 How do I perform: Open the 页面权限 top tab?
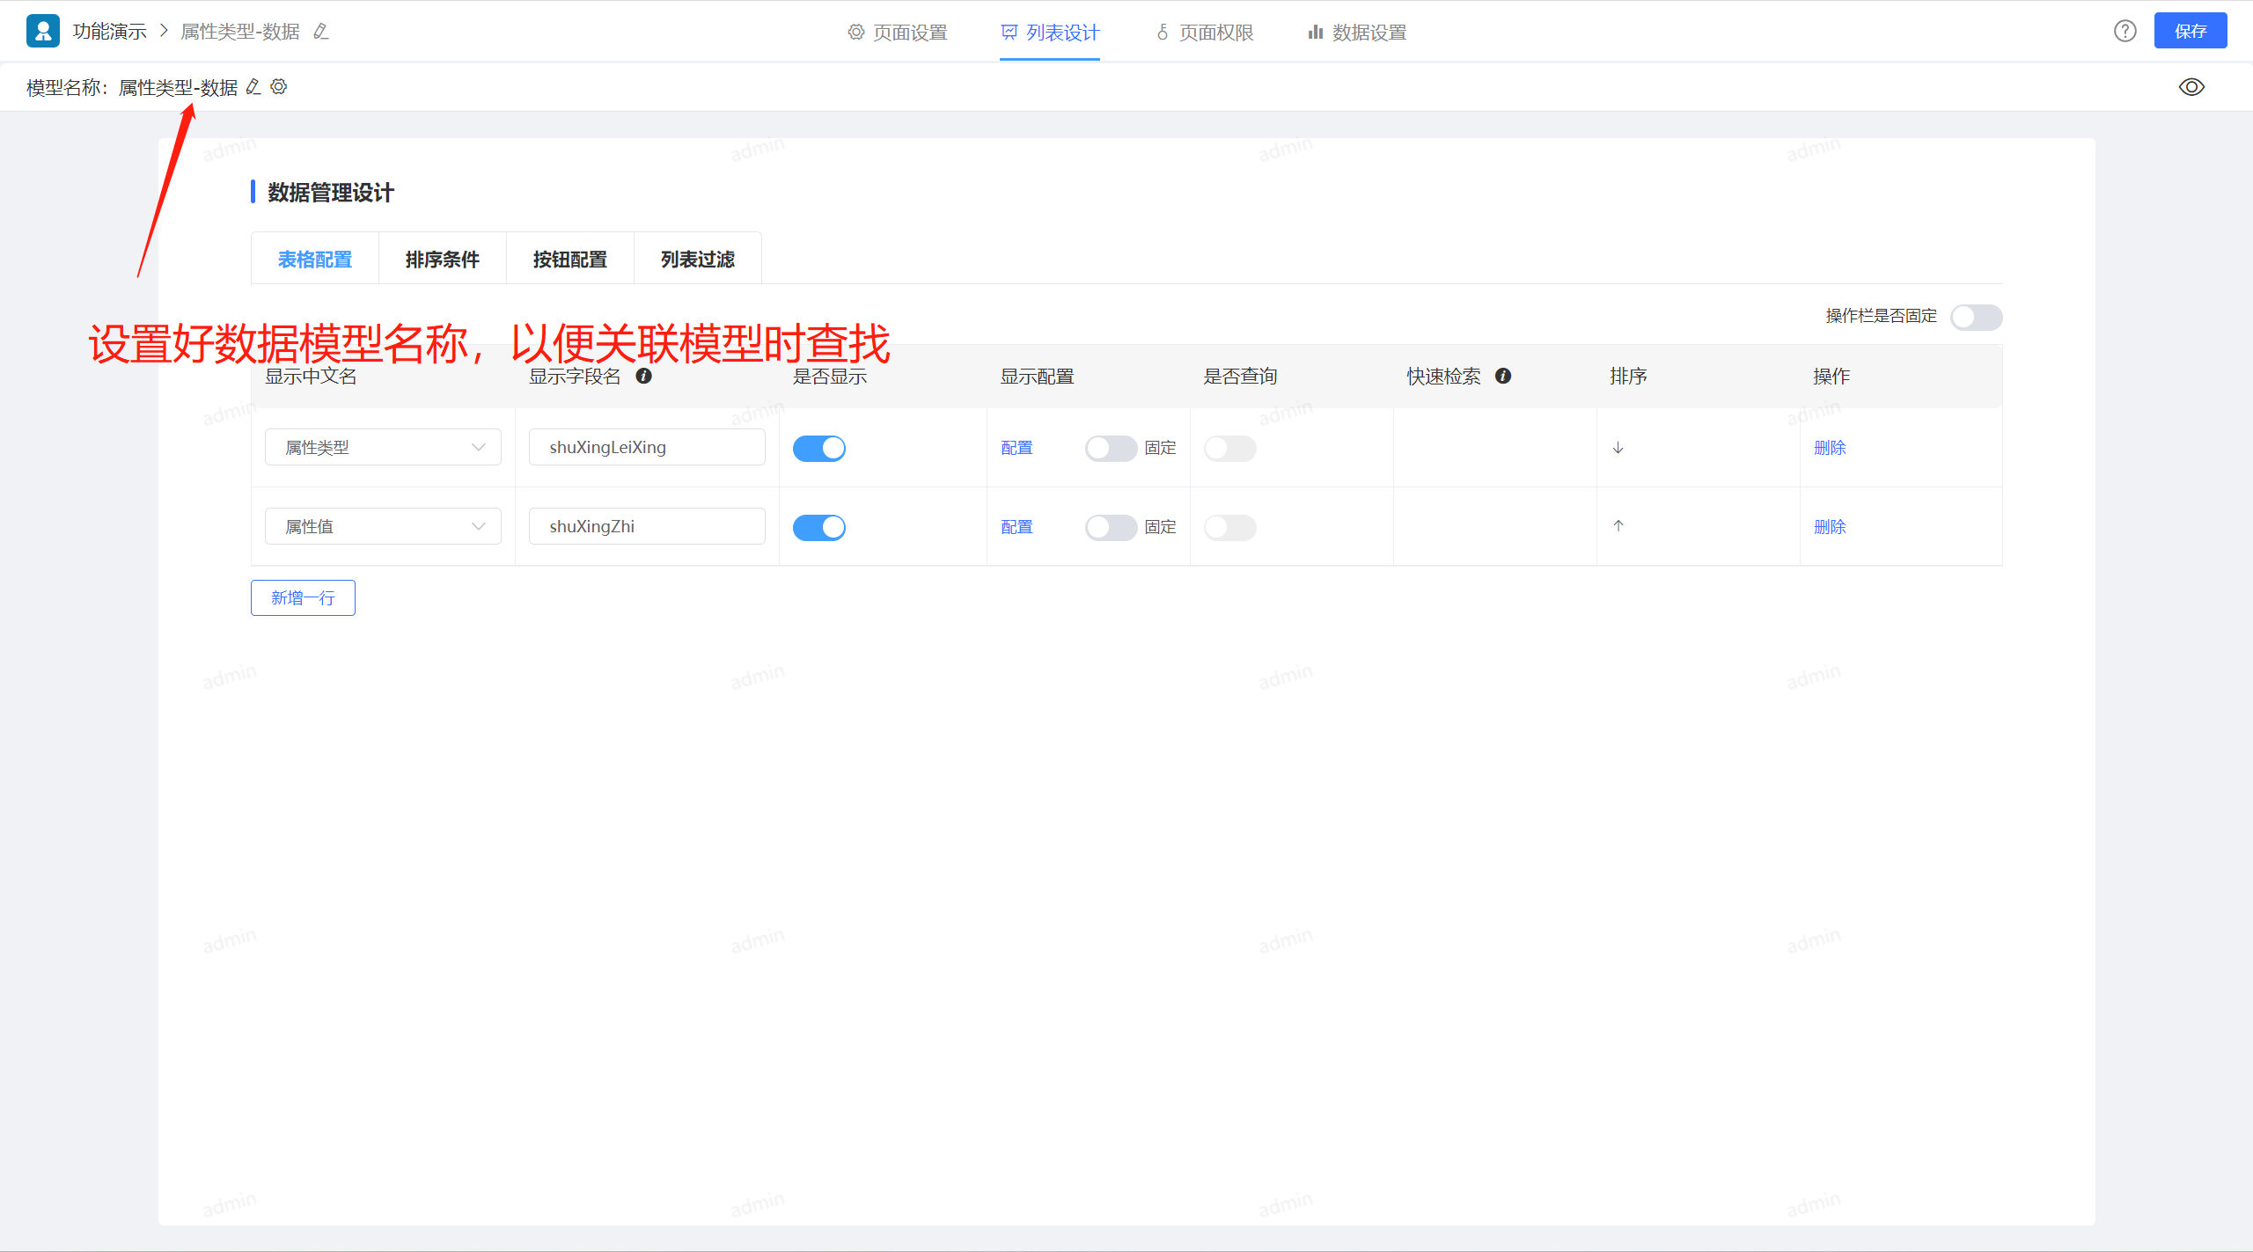(x=1204, y=33)
